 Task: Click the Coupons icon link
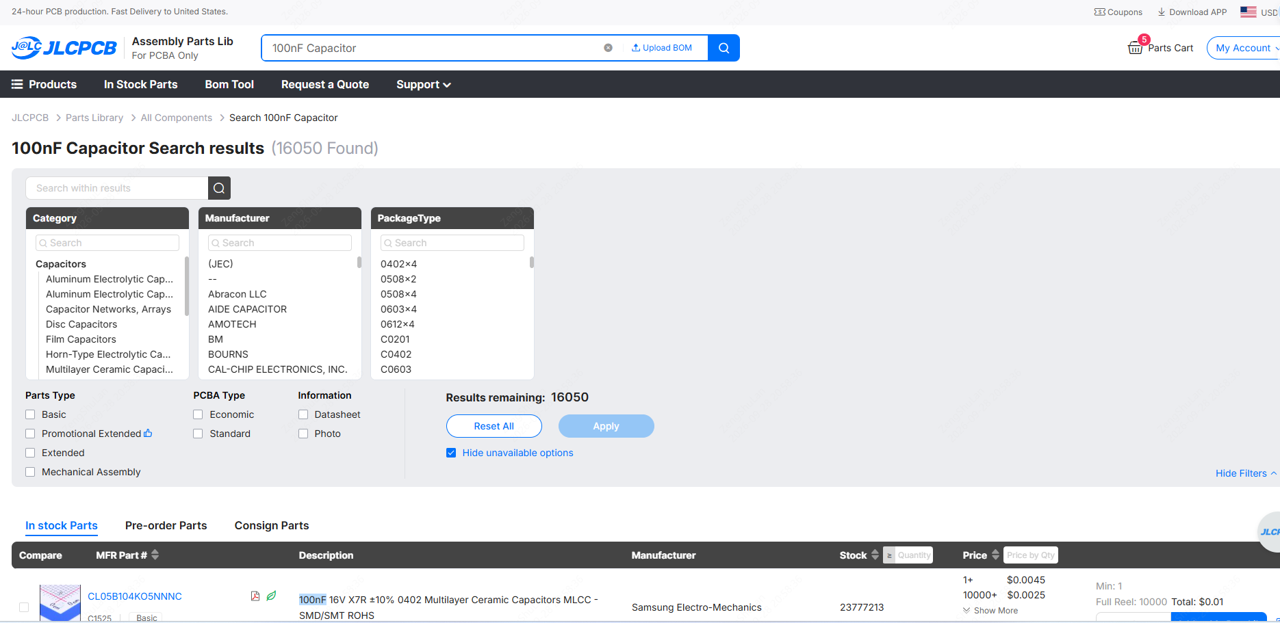pos(1118,12)
